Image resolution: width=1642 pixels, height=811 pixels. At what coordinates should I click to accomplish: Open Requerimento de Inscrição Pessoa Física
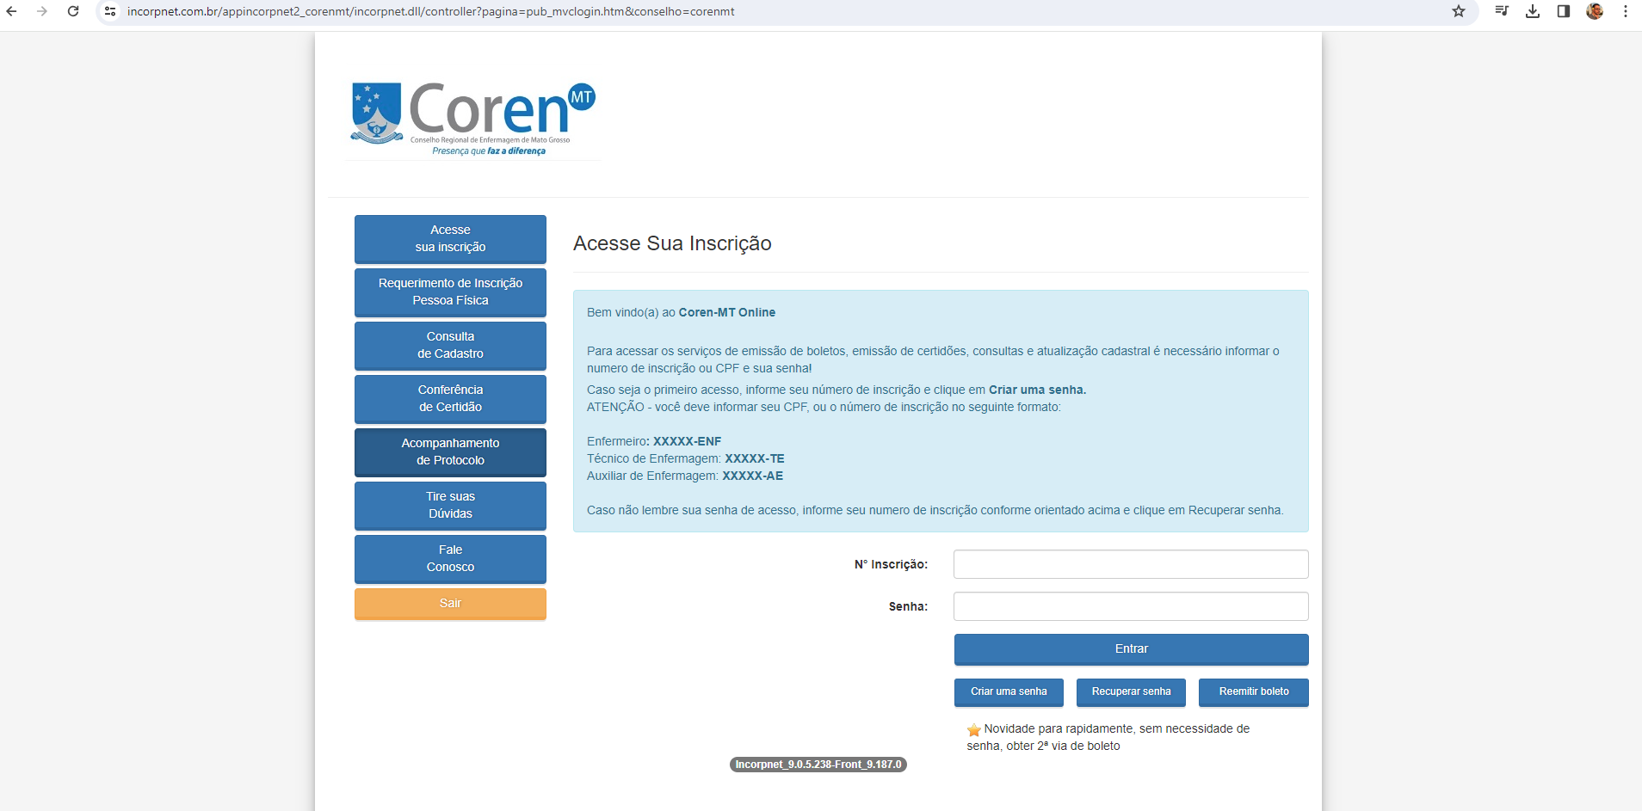click(x=450, y=292)
